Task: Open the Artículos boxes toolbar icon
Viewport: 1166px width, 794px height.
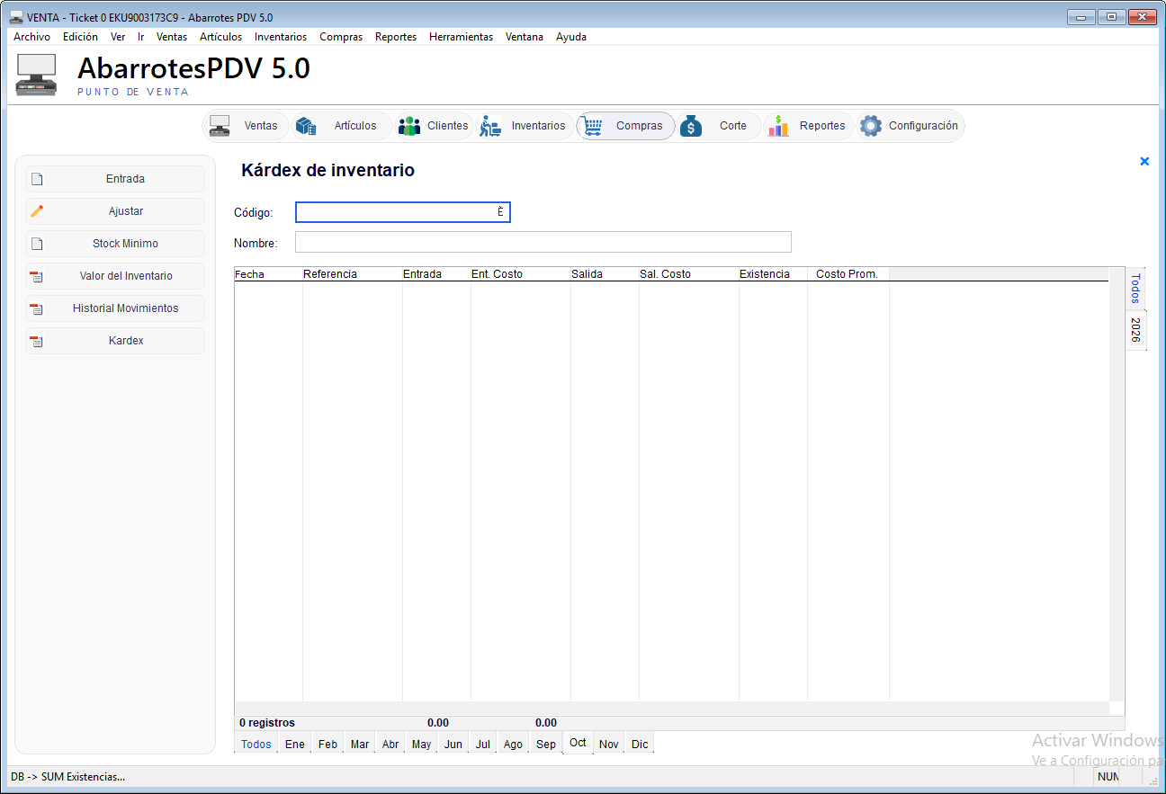Action: pyautogui.click(x=306, y=126)
